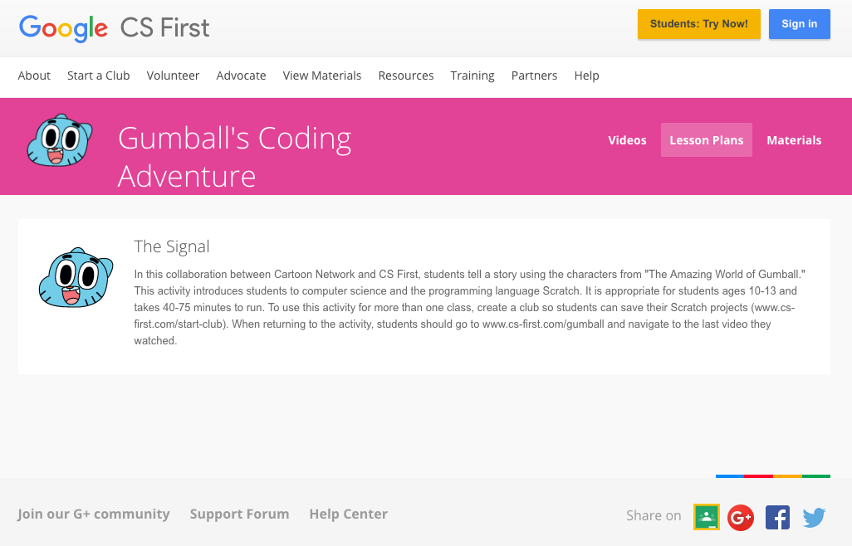Click the Sign in button
The image size is (852, 546).
800,24
